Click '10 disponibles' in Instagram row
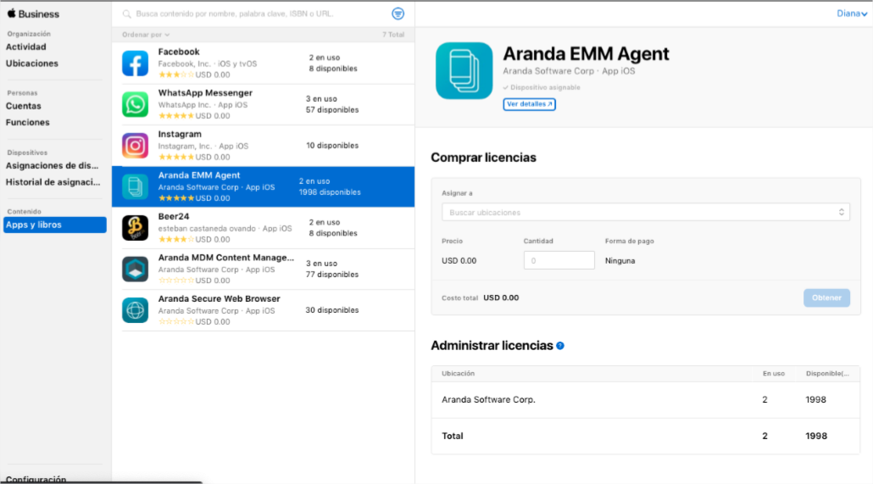The width and height of the screenshot is (873, 484). 332,145
